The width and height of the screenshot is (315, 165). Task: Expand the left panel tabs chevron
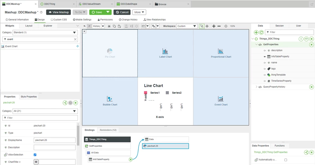pos(78,26)
